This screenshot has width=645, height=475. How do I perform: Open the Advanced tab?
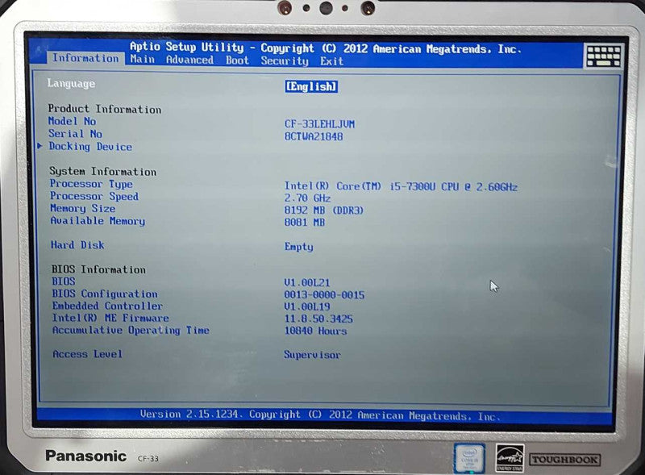click(189, 60)
